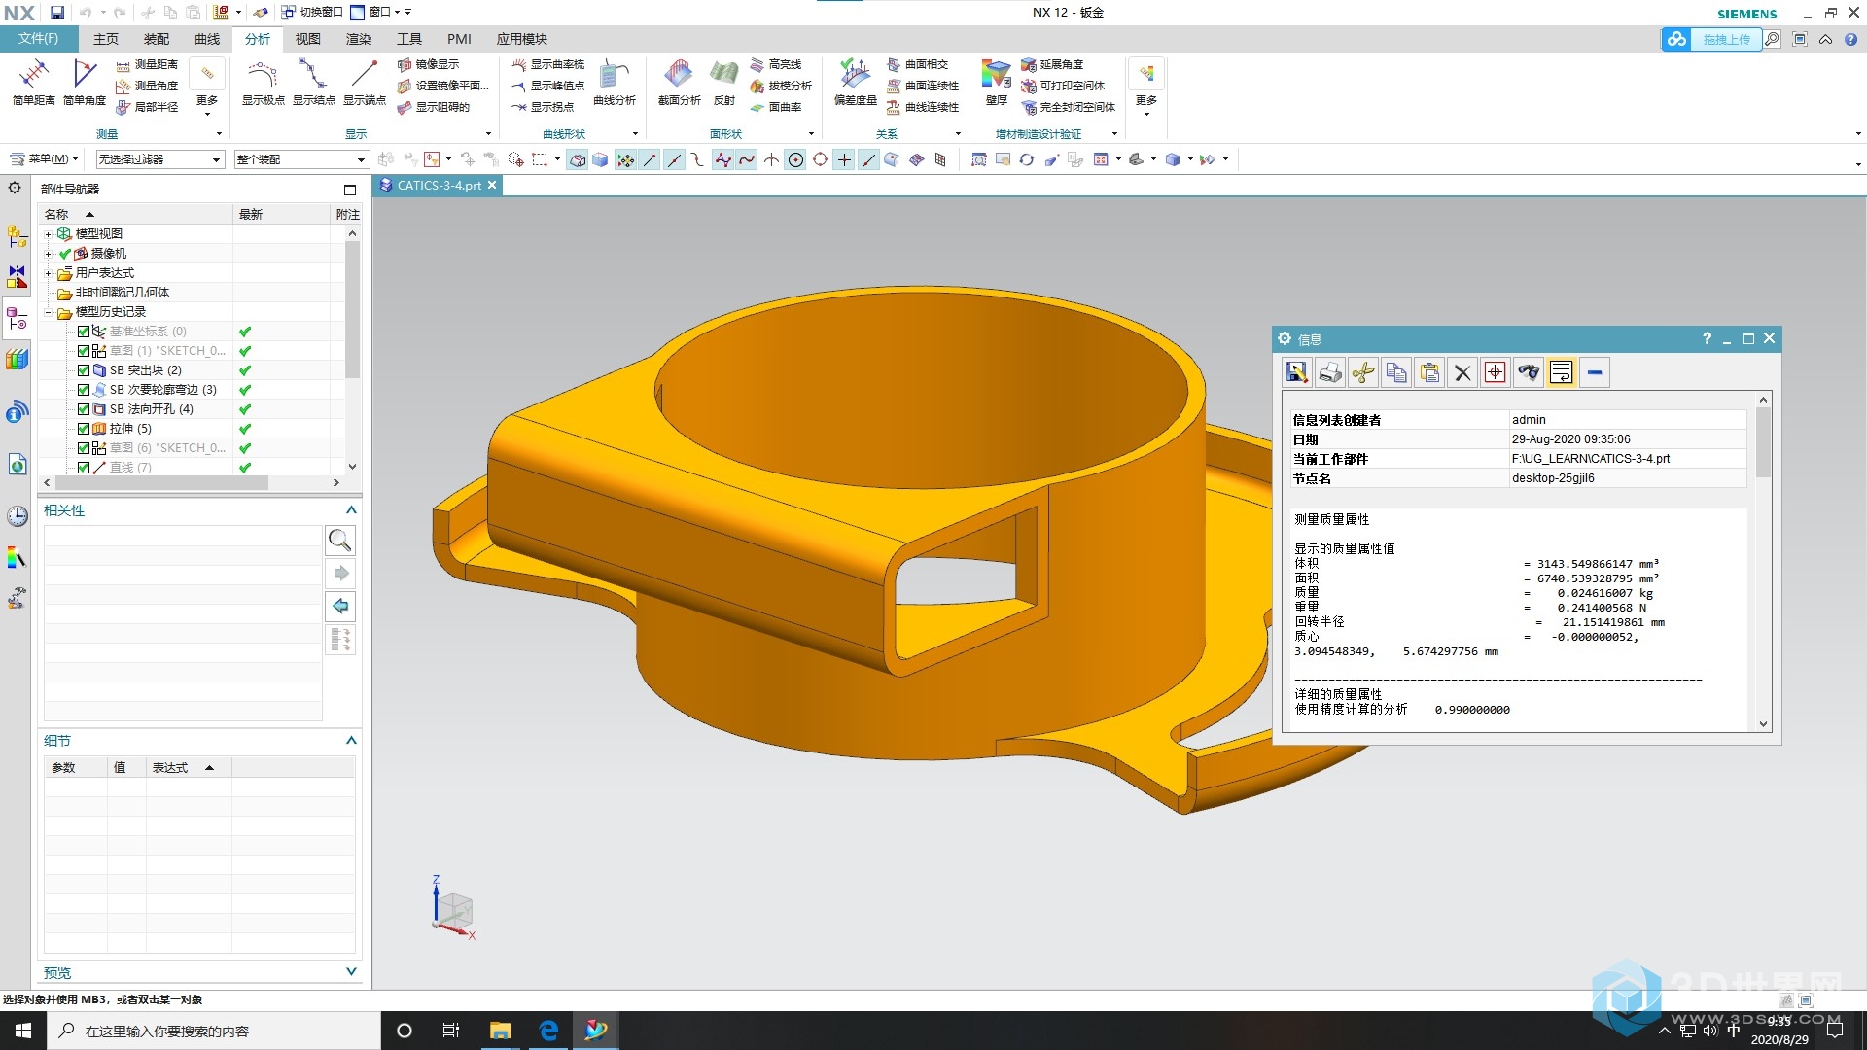Toggle the 草图 (1) SKETCH checkbox
The image size is (1867, 1050).
tap(84, 351)
